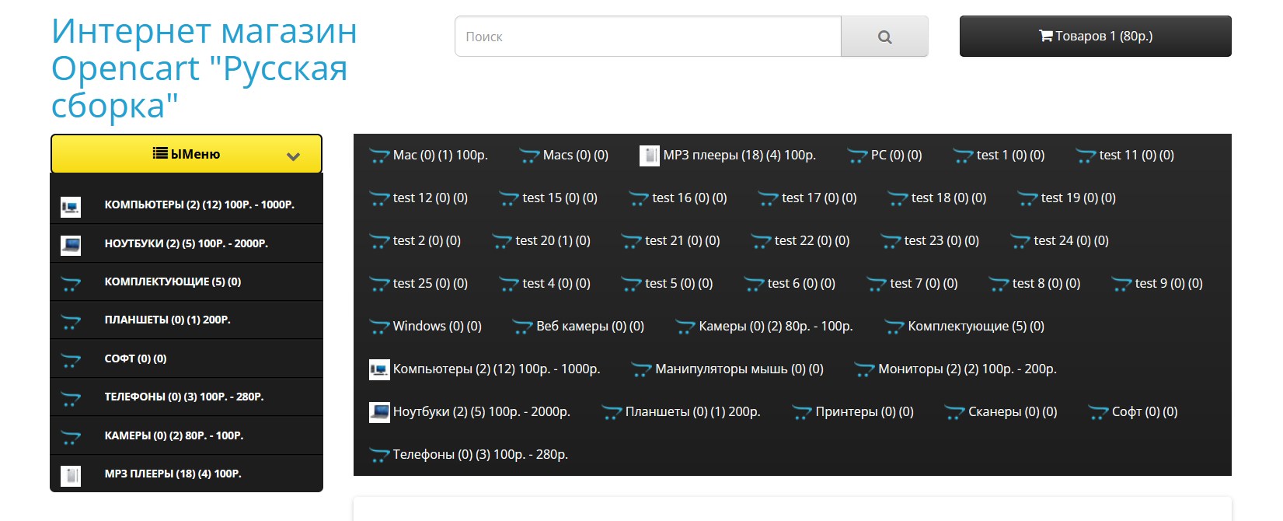Click MP3 плееры player icon in grid

click(x=649, y=156)
